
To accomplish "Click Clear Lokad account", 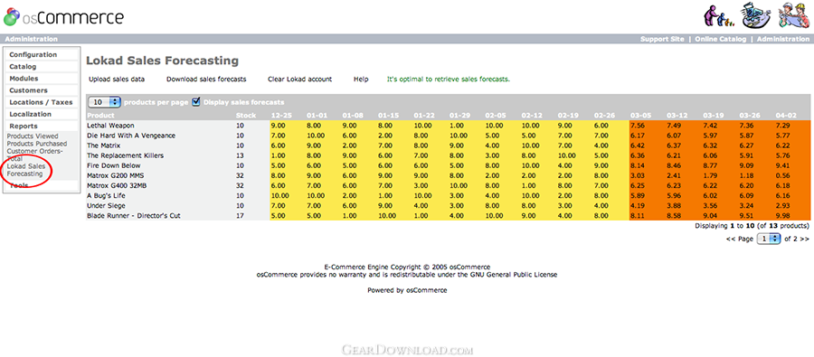I will pyautogui.click(x=299, y=80).
